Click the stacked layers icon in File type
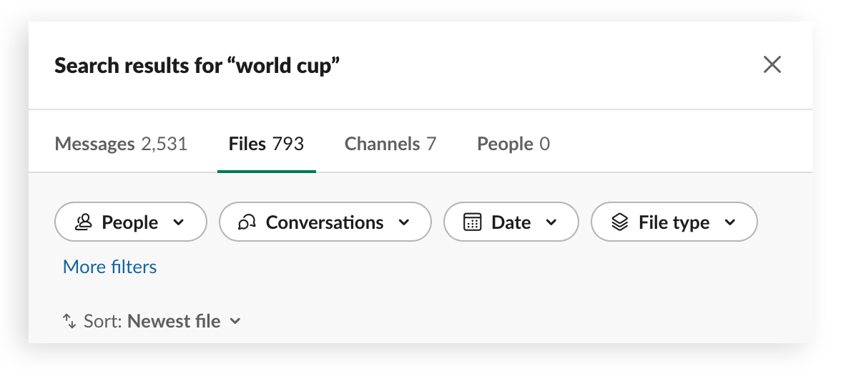The width and height of the screenshot is (841, 379). [619, 222]
